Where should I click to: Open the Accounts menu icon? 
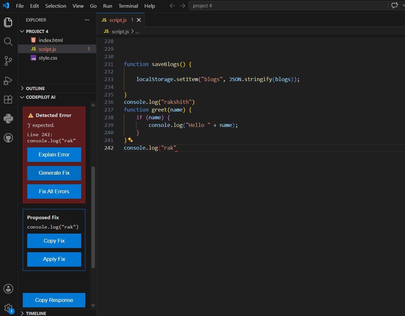pos(8,289)
